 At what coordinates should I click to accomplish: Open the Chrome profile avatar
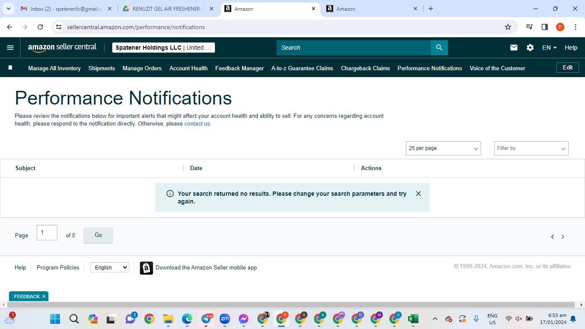pyautogui.click(x=560, y=27)
